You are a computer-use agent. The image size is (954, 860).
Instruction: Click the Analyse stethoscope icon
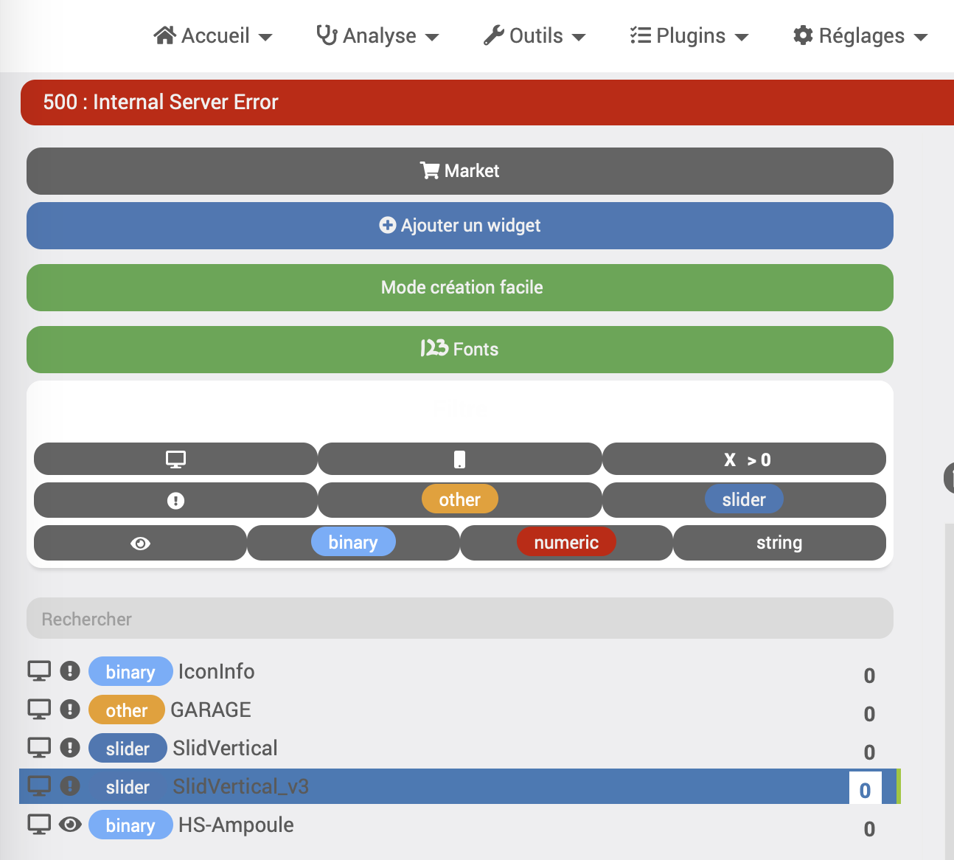[x=327, y=35]
